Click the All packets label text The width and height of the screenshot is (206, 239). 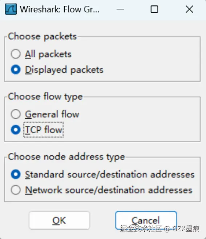tap(48, 54)
